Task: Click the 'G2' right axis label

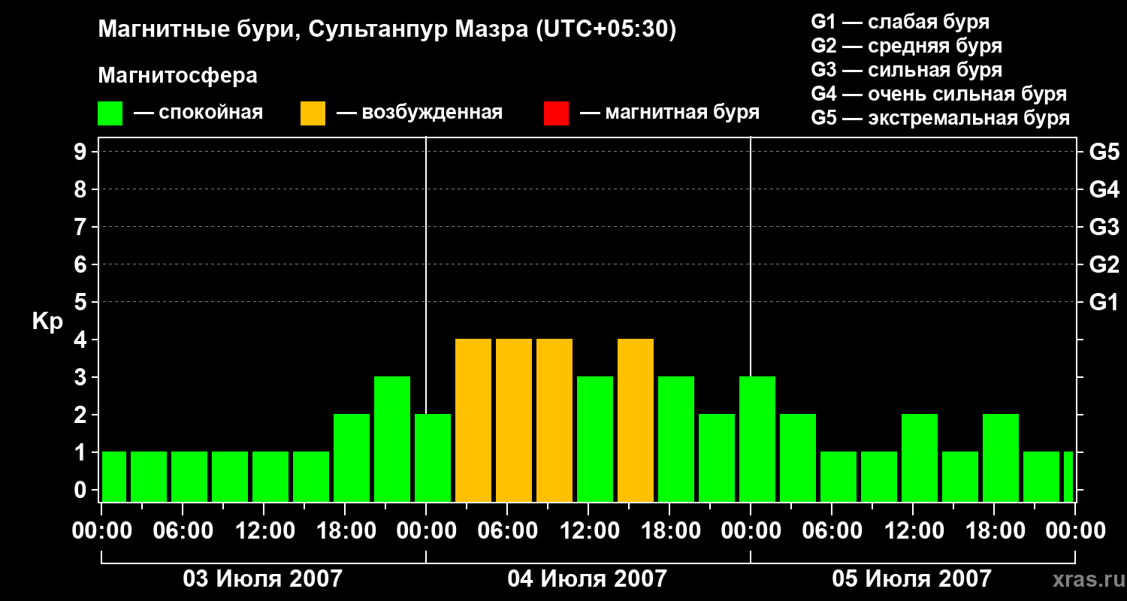Action: (x=1104, y=264)
